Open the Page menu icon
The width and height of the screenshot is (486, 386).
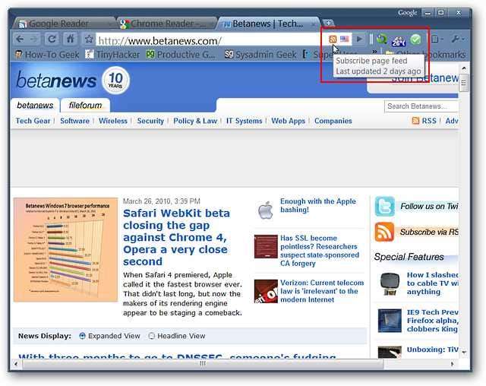coord(437,39)
